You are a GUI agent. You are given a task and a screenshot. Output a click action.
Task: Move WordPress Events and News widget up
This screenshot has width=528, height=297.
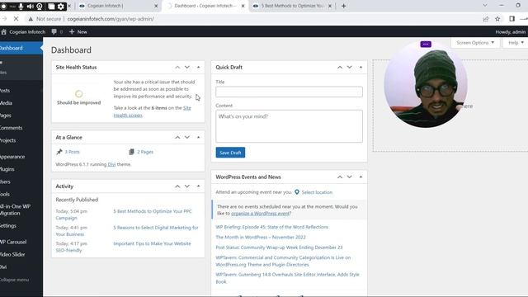point(340,177)
